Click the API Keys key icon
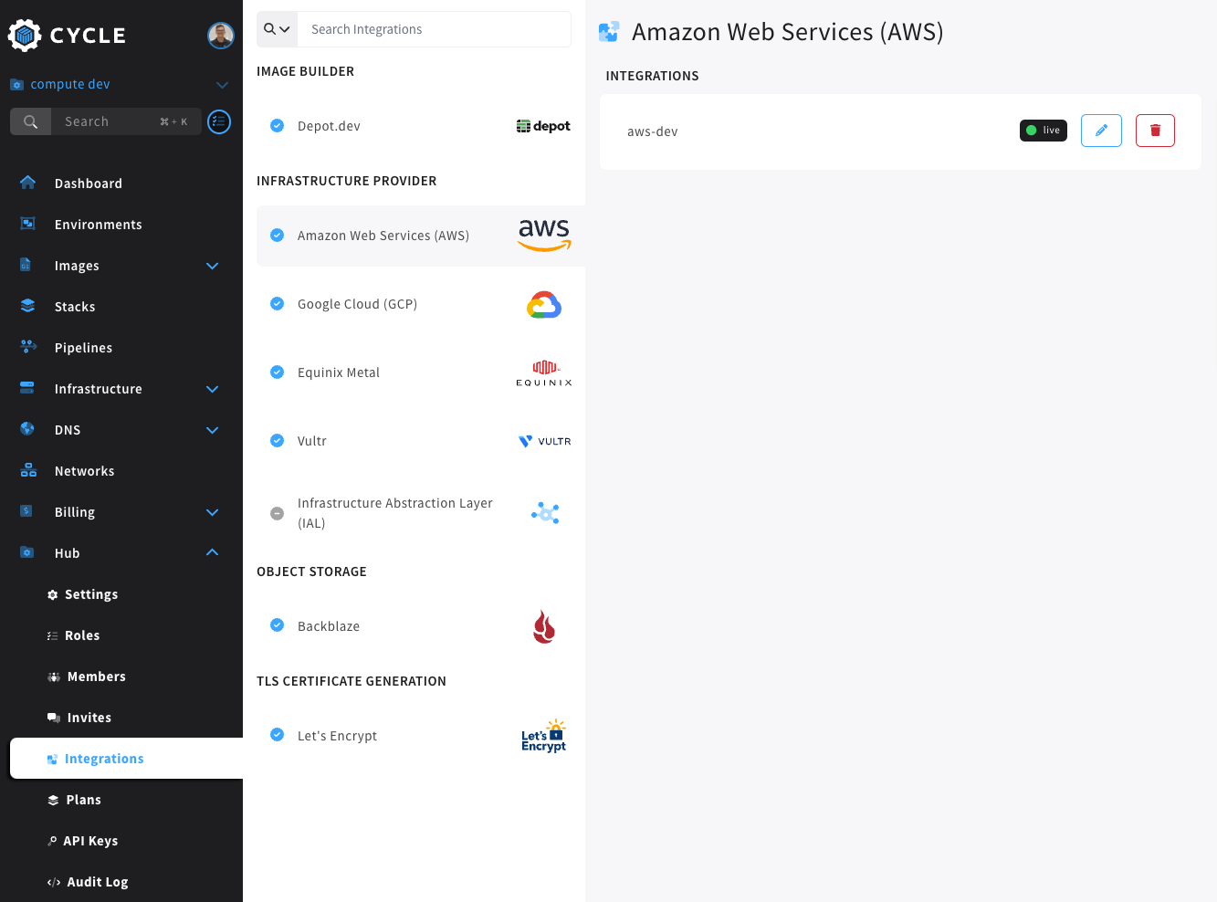This screenshot has width=1217, height=902. [52, 841]
